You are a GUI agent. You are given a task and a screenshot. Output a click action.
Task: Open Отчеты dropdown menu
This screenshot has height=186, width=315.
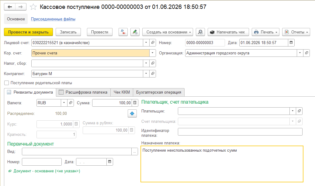[x=296, y=32]
